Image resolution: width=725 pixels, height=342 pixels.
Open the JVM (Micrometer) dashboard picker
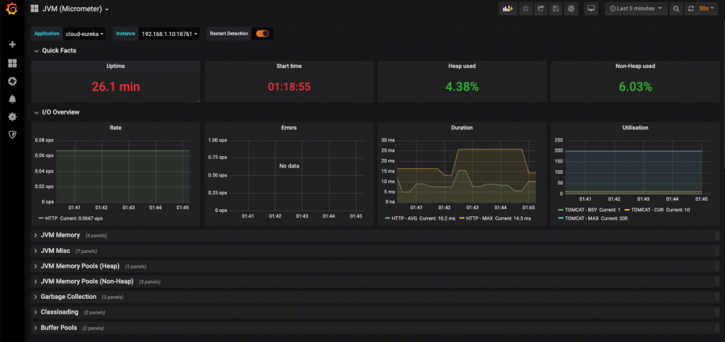tap(75, 8)
